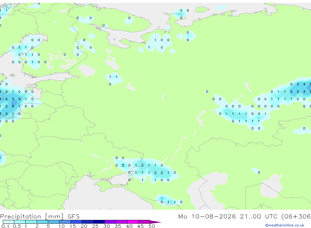311x228 pixels.
Task: Click the legend value '20'
Action: pos(84,226)
